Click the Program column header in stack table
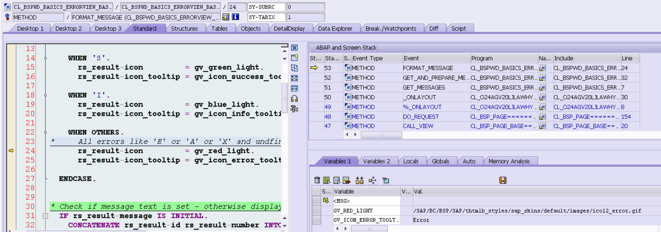 pyautogui.click(x=504, y=58)
